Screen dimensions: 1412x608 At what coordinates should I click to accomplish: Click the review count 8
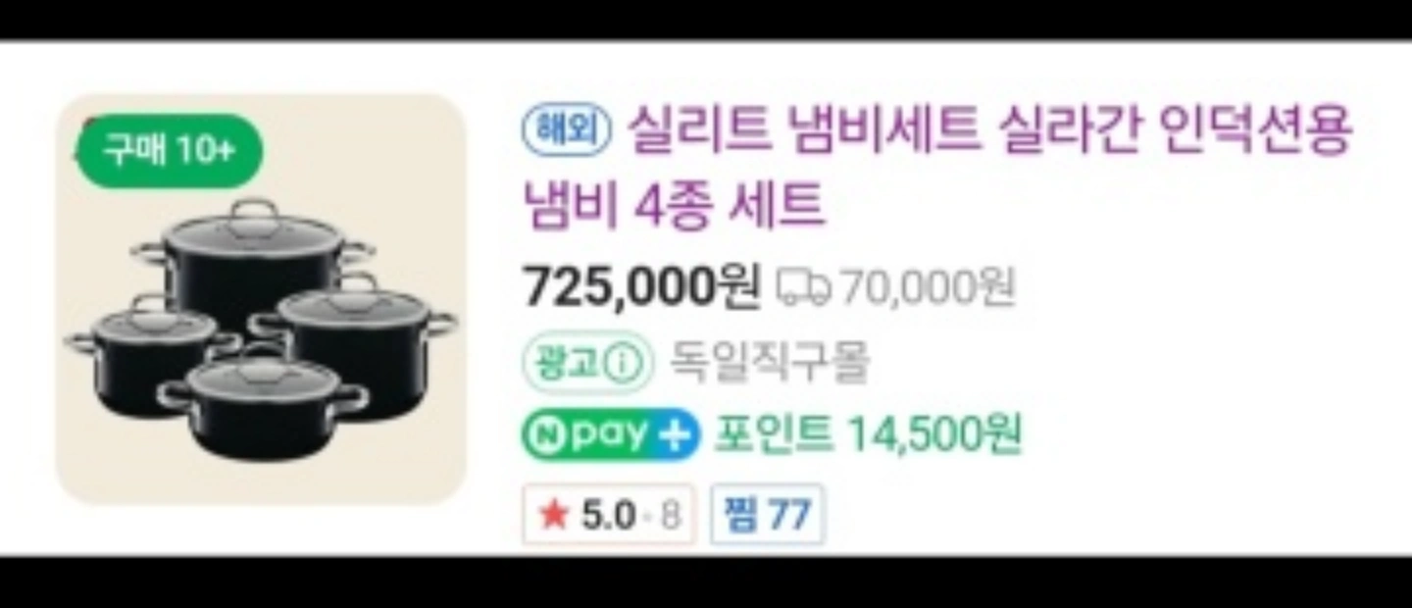click(670, 515)
